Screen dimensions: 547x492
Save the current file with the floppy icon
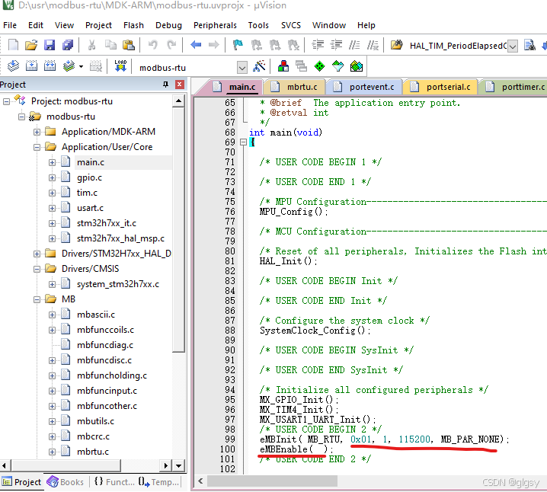click(50, 45)
